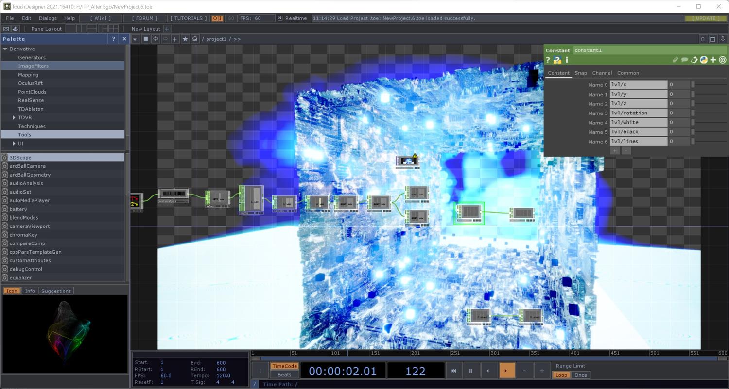The height and width of the screenshot is (389, 729).
Task: Toggle the Realtime checkbox
Action: coord(280,18)
